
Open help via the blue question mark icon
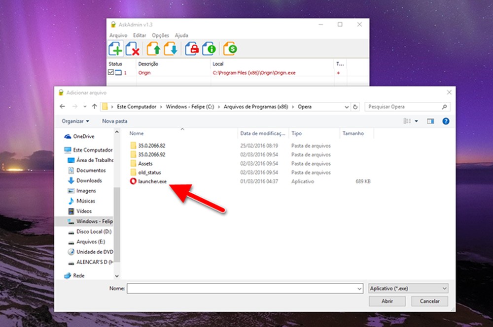tap(445, 121)
